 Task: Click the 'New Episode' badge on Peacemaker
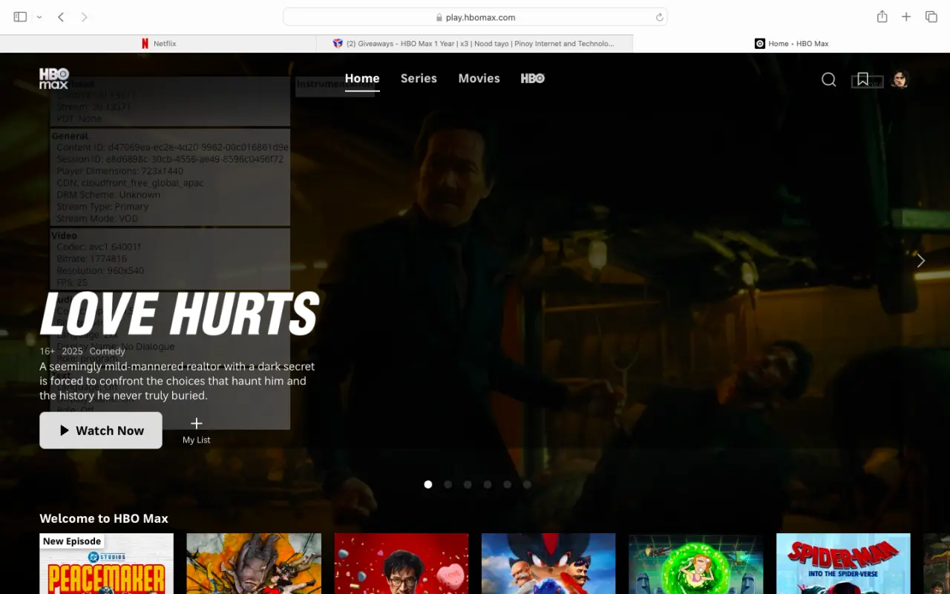(x=72, y=541)
